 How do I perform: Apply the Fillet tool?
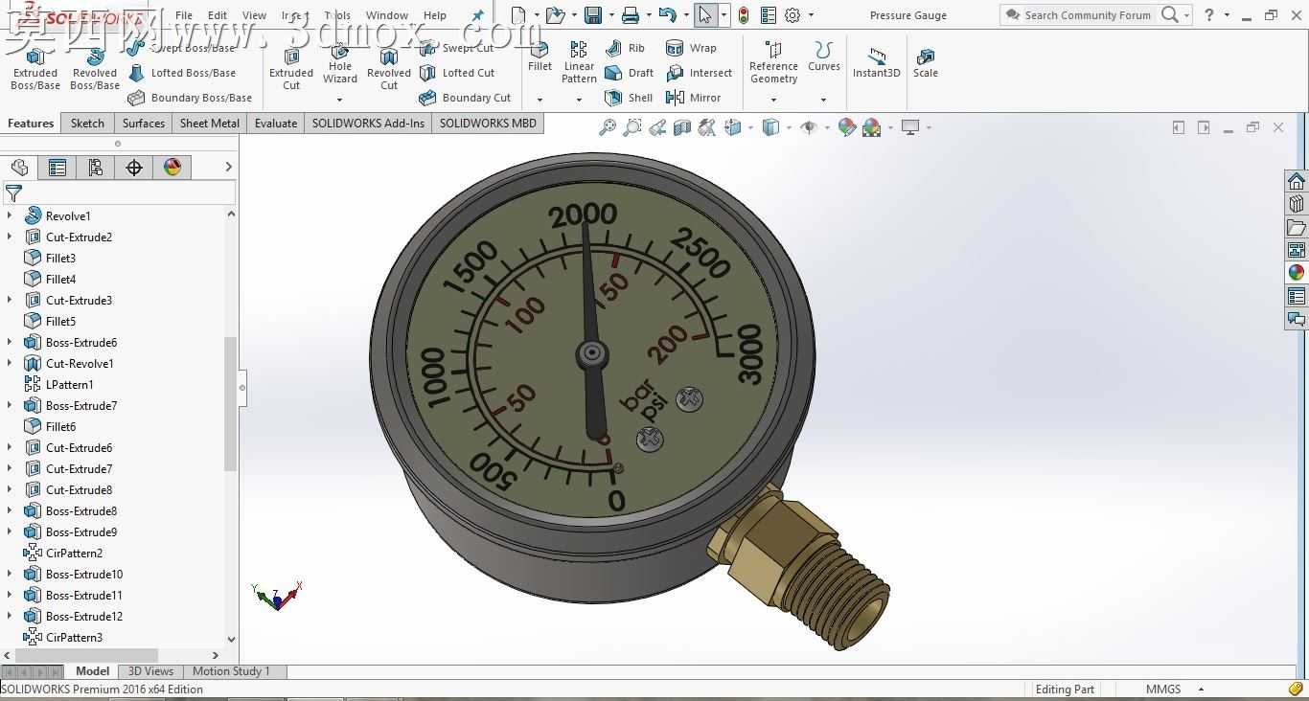(540, 57)
